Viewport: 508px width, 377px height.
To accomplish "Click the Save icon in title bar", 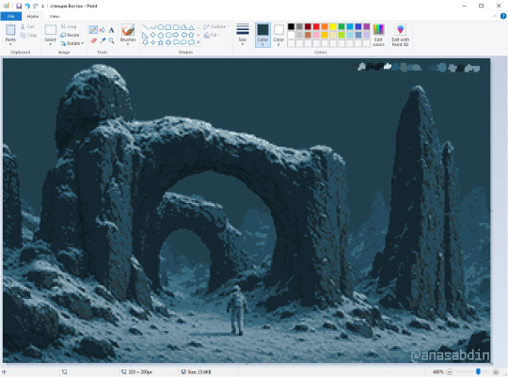I will coord(19,6).
